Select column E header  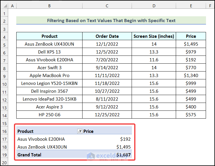point(191,6)
